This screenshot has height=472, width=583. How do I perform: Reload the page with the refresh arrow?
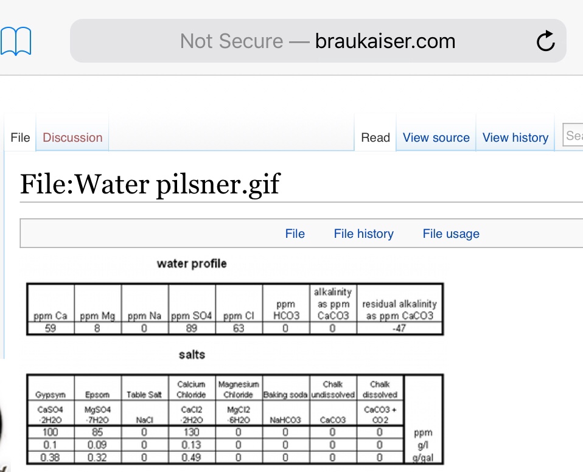coord(545,41)
